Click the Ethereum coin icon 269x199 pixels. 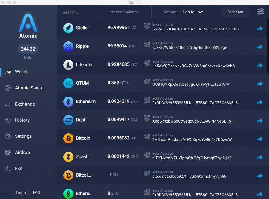pos(68,102)
